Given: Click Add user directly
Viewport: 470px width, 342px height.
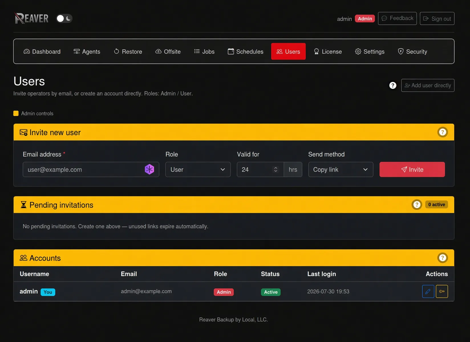Looking at the screenshot, I should point(428,85).
